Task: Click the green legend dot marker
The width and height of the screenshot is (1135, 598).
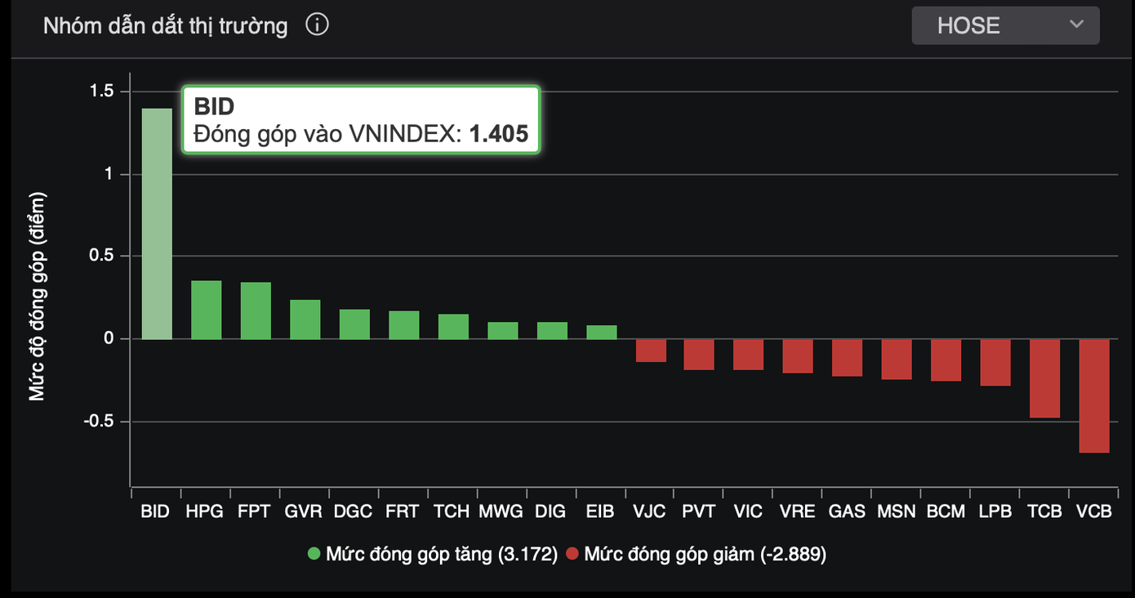Action: point(314,555)
